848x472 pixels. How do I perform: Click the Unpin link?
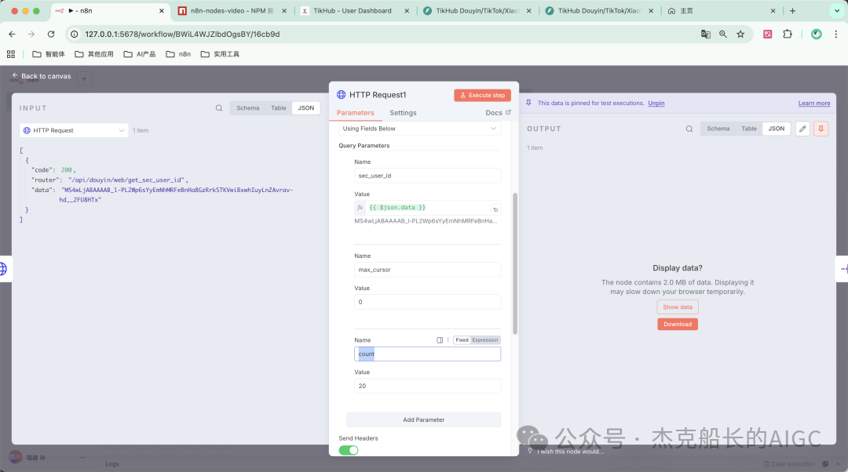tap(656, 103)
